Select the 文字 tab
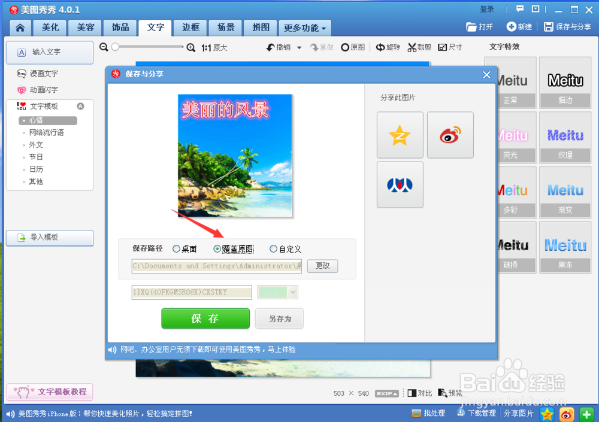The height and width of the screenshot is (422, 599). 156,28
